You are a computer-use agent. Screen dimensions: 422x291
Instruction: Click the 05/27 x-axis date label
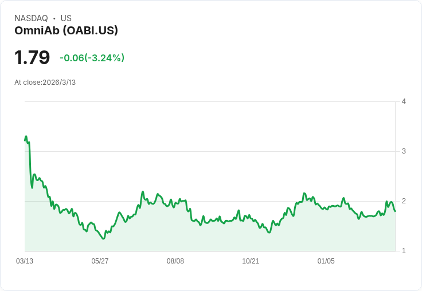click(x=100, y=261)
